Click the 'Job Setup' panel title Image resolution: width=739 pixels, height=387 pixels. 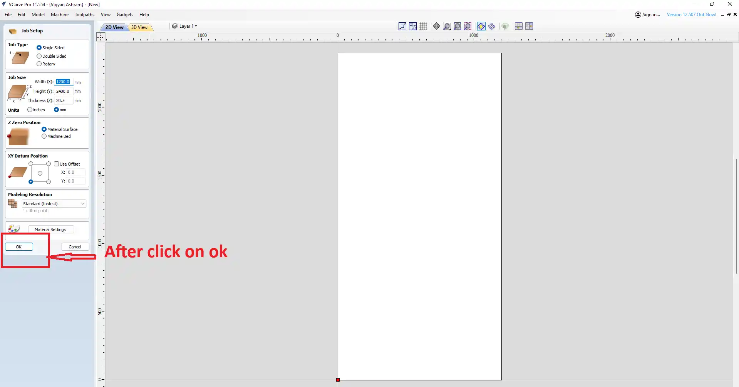click(32, 31)
